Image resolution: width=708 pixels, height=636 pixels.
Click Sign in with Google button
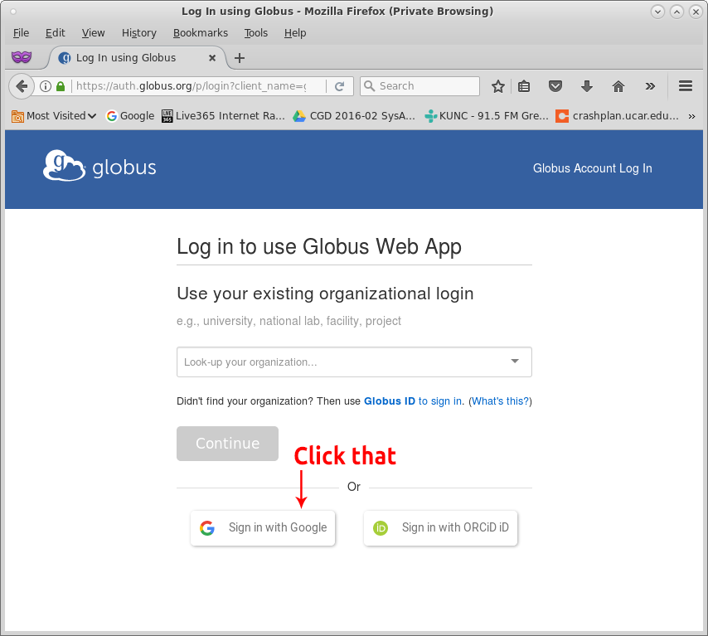[x=263, y=528]
